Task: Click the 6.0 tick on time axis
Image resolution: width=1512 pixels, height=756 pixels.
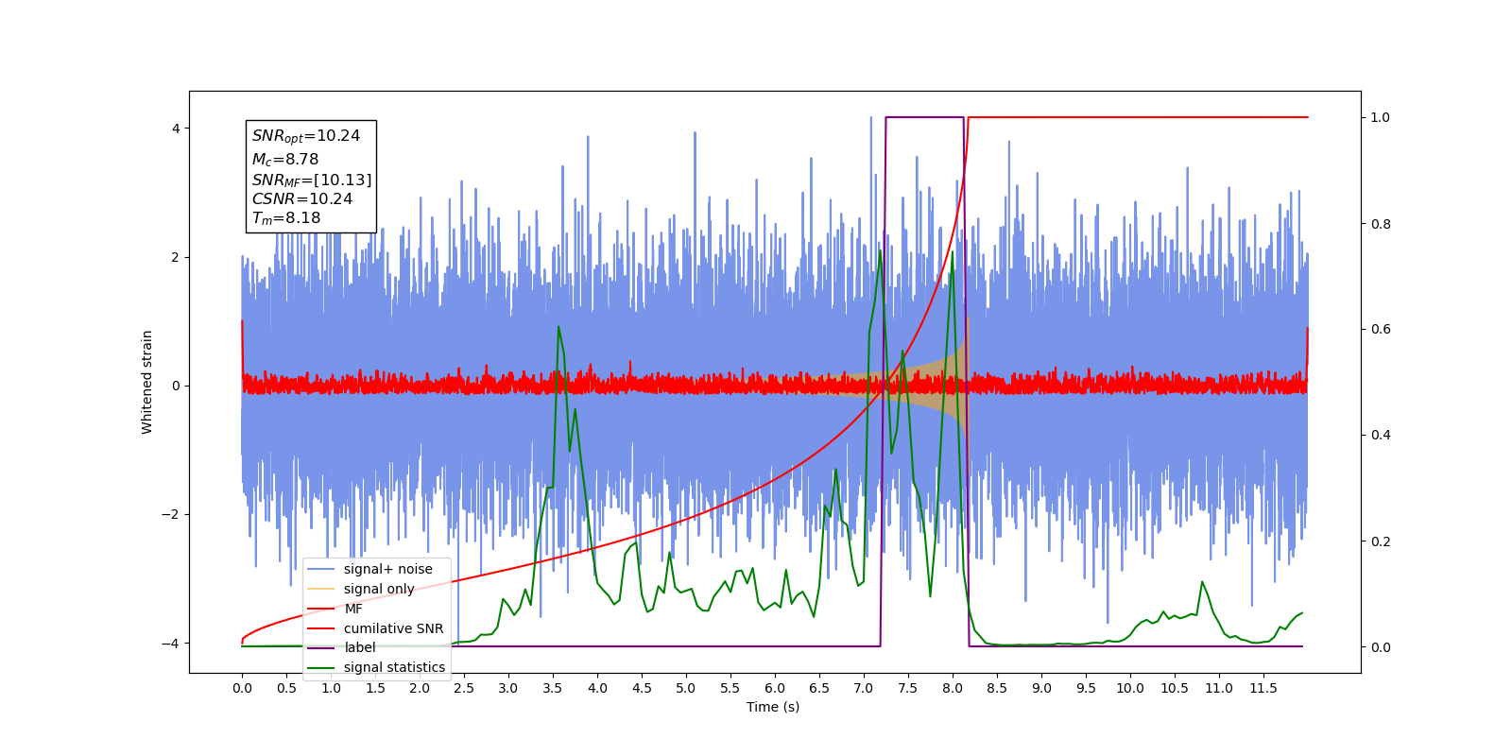Action: [775, 688]
